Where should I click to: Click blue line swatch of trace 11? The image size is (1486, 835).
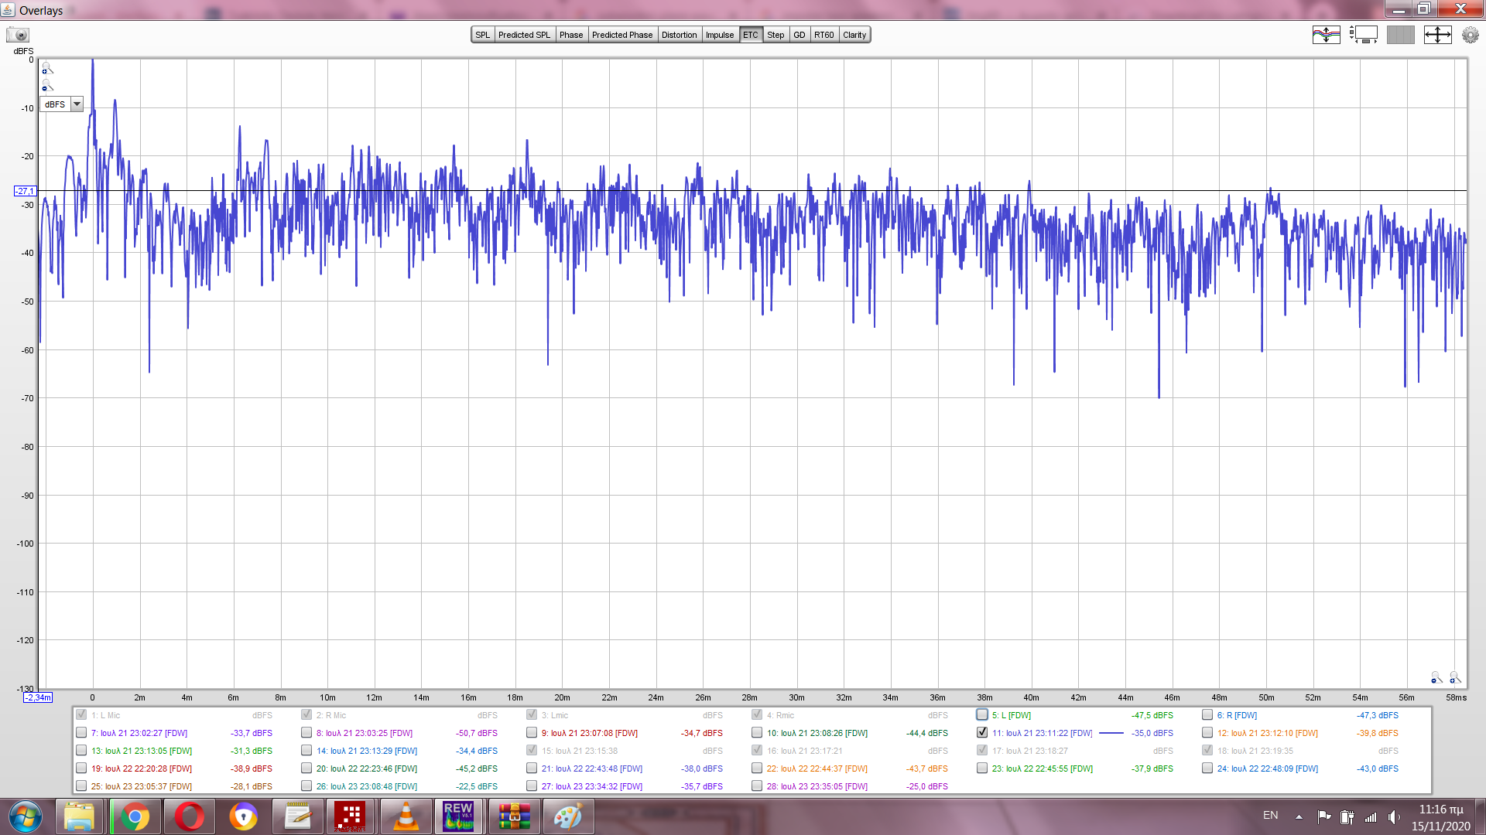tap(1111, 733)
